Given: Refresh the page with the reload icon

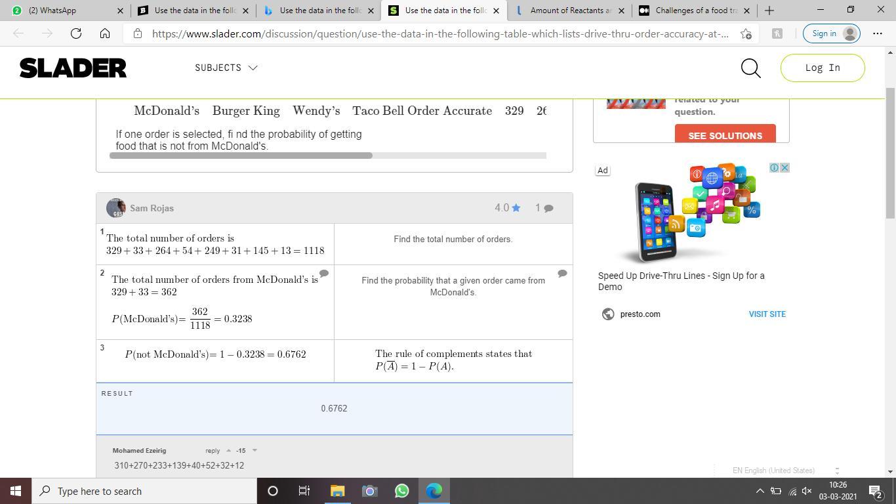Looking at the screenshot, I should tap(76, 33).
